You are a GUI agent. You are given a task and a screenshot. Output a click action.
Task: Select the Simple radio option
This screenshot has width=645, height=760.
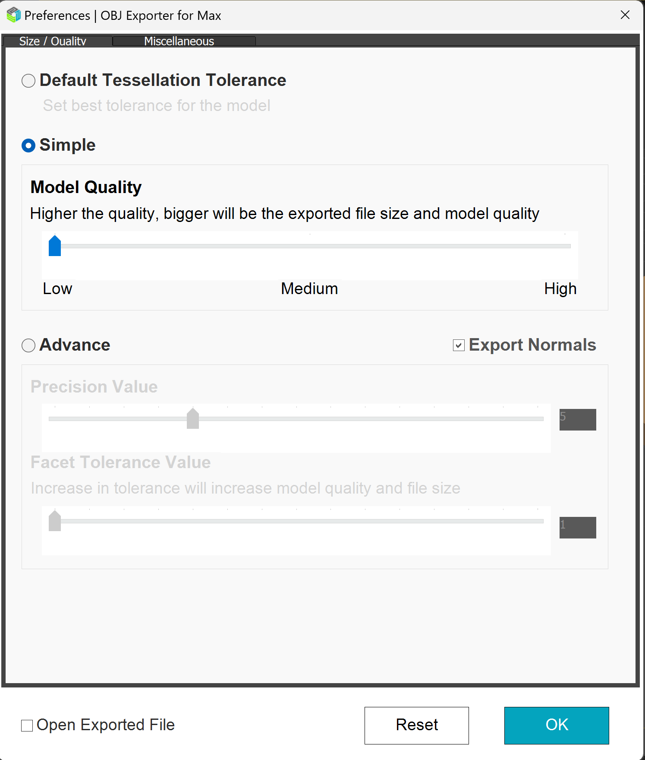coord(28,146)
